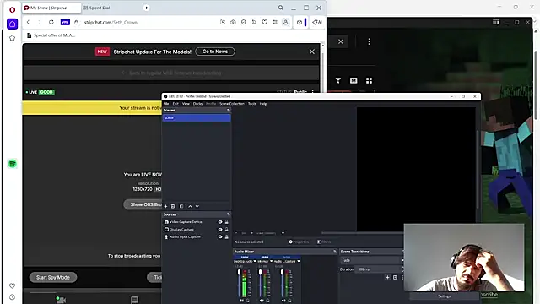Click the Show OBS Broadcast button
The width and height of the screenshot is (540, 304).
click(x=143, y=204)
